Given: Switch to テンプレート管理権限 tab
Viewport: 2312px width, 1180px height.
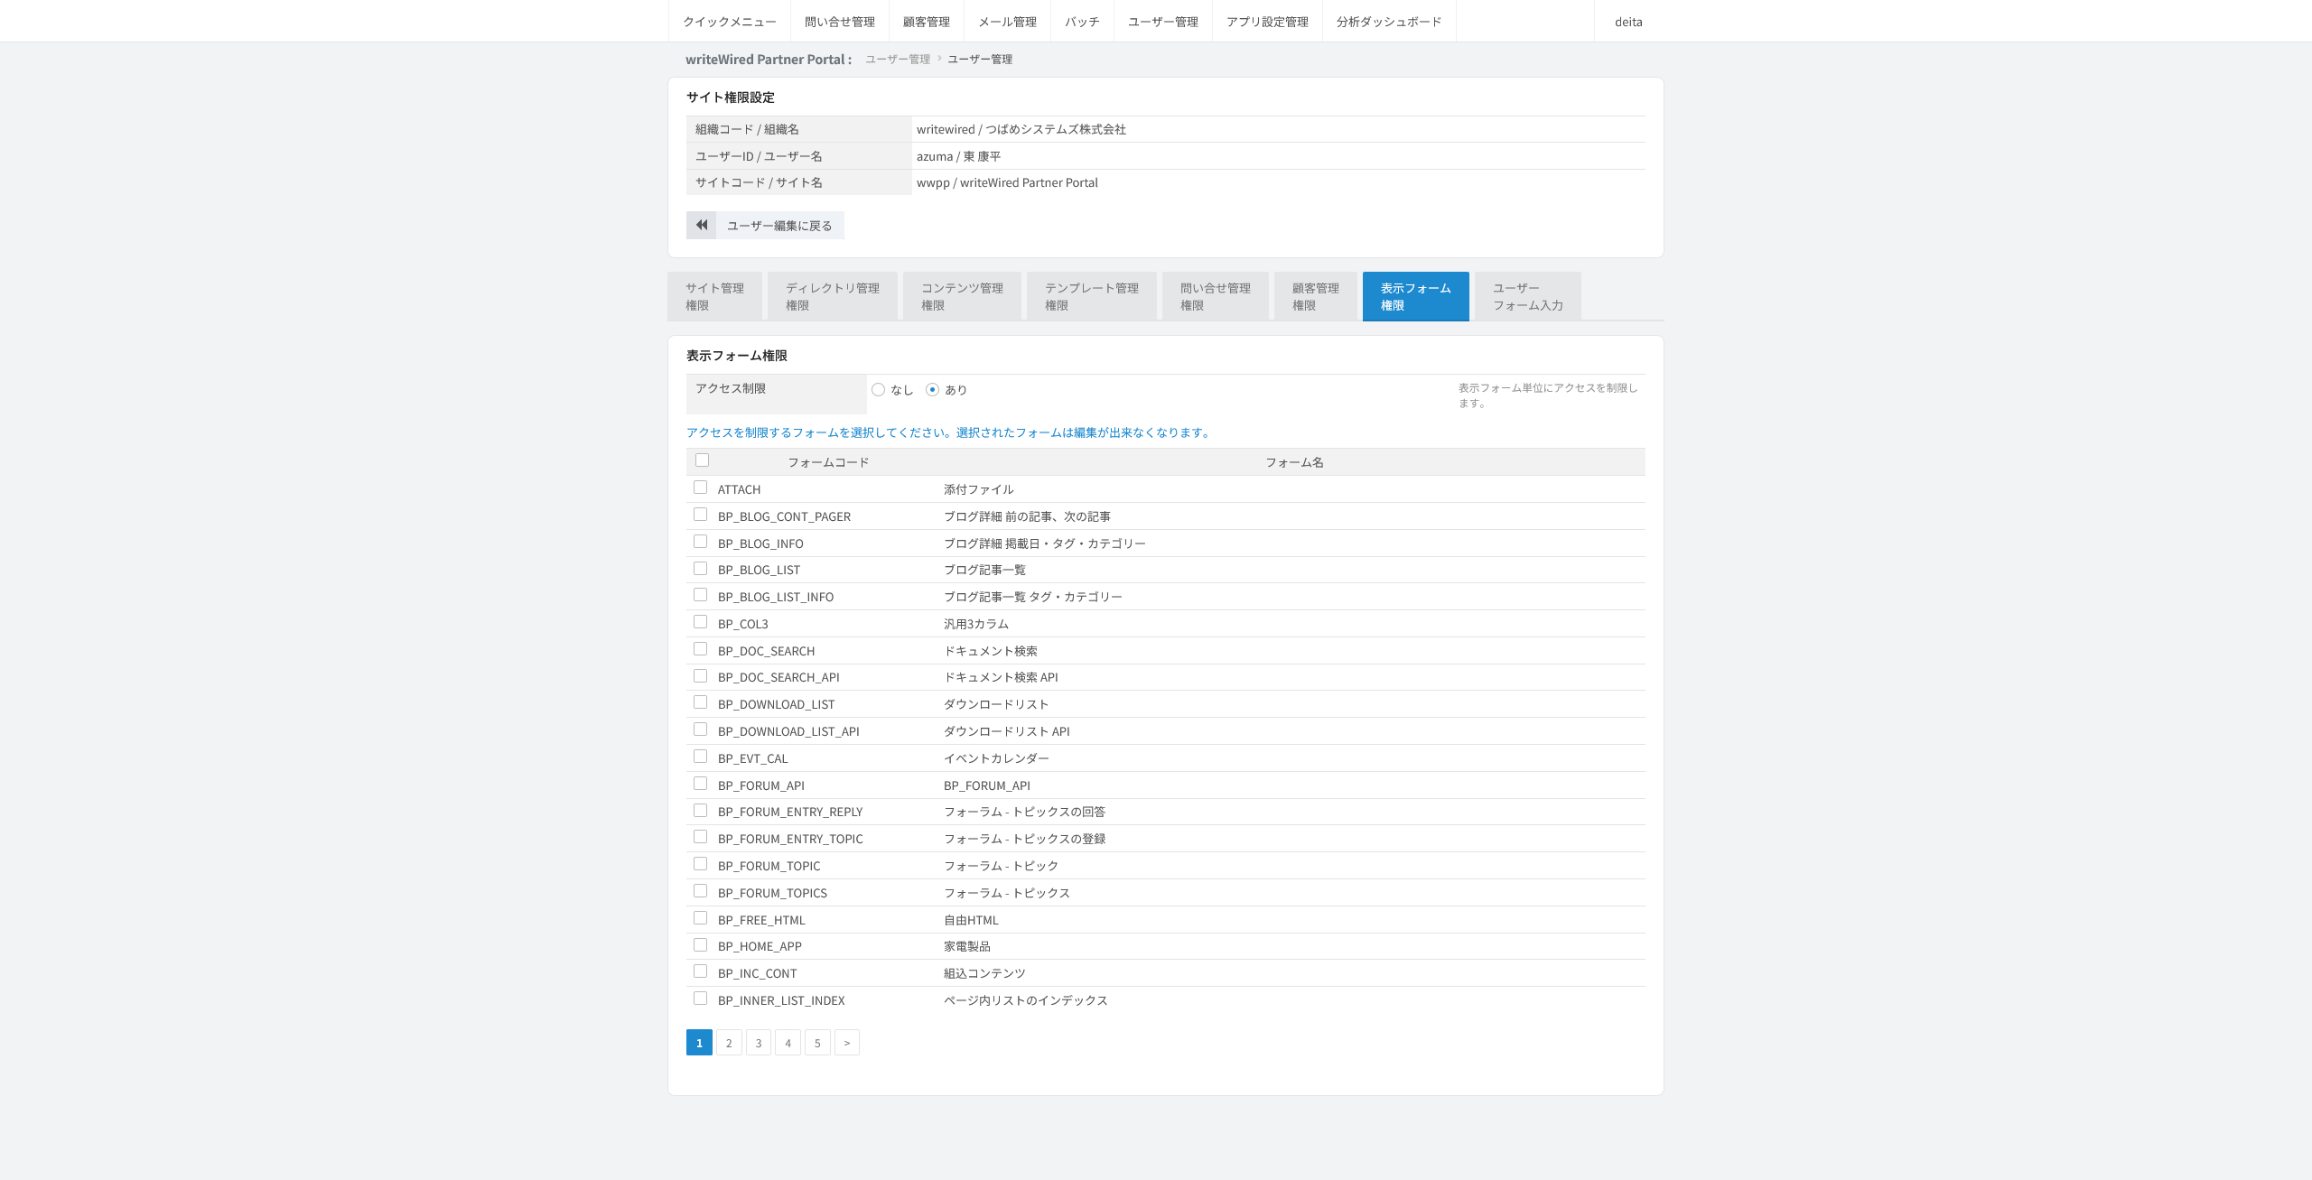Looking at the screenshot, I should (1092, 296).
